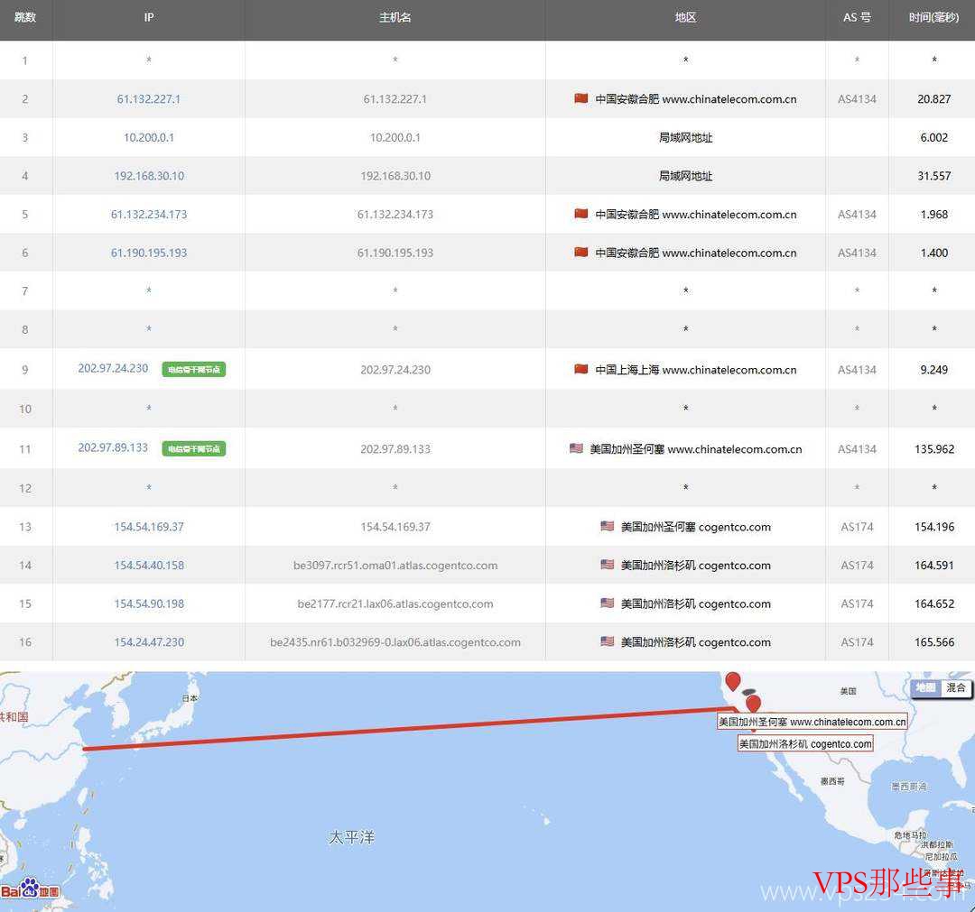Click 局域网地址 in hop 4 row
This screenshot has height=912, width=975.
[x=685, y=176]
